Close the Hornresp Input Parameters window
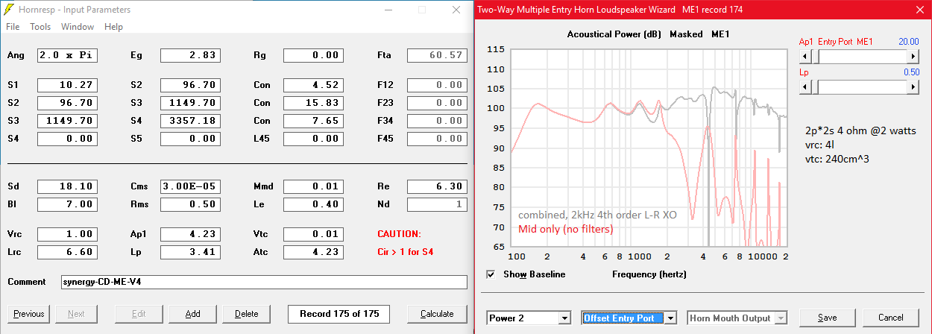932x334 pixels. (x=456, y=10)
